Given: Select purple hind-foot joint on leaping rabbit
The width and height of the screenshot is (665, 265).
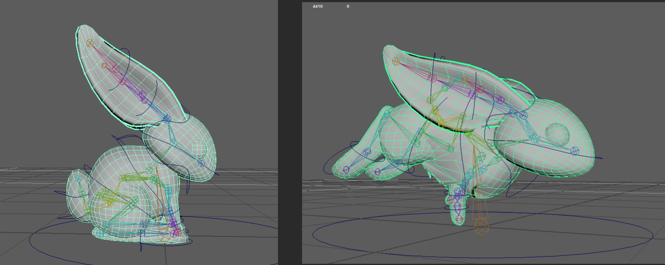Looking at the screenshot, I should (346, 170).
